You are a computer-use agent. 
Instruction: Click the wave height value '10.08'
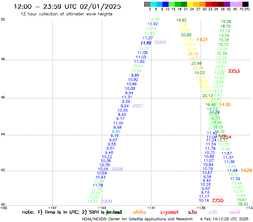click(x=130, y=88)
